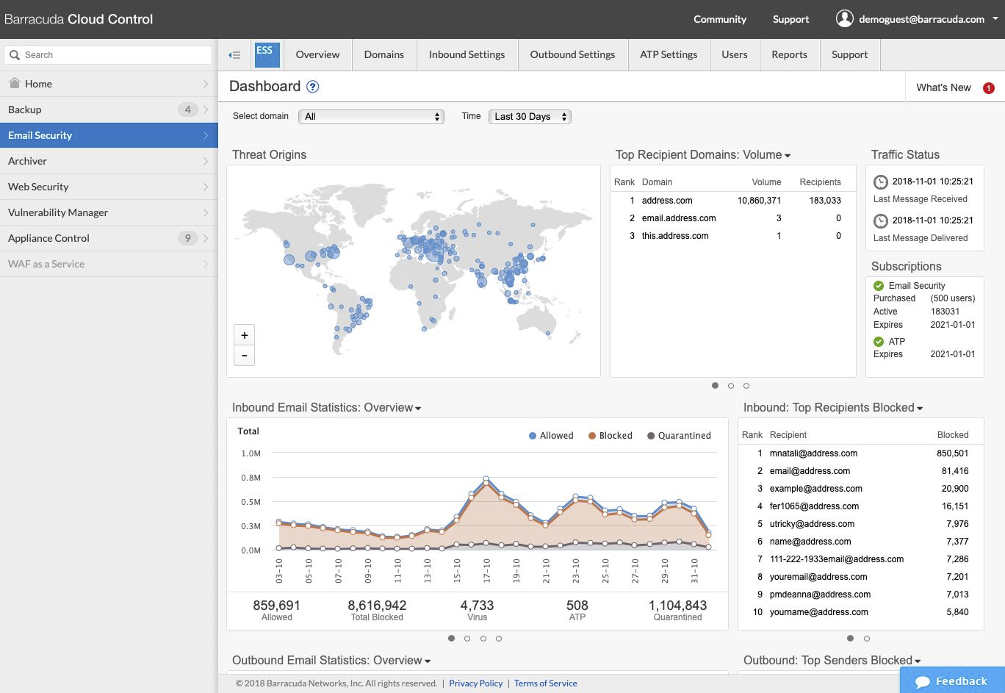Open the ESS product icon tab

click(267, 55)
